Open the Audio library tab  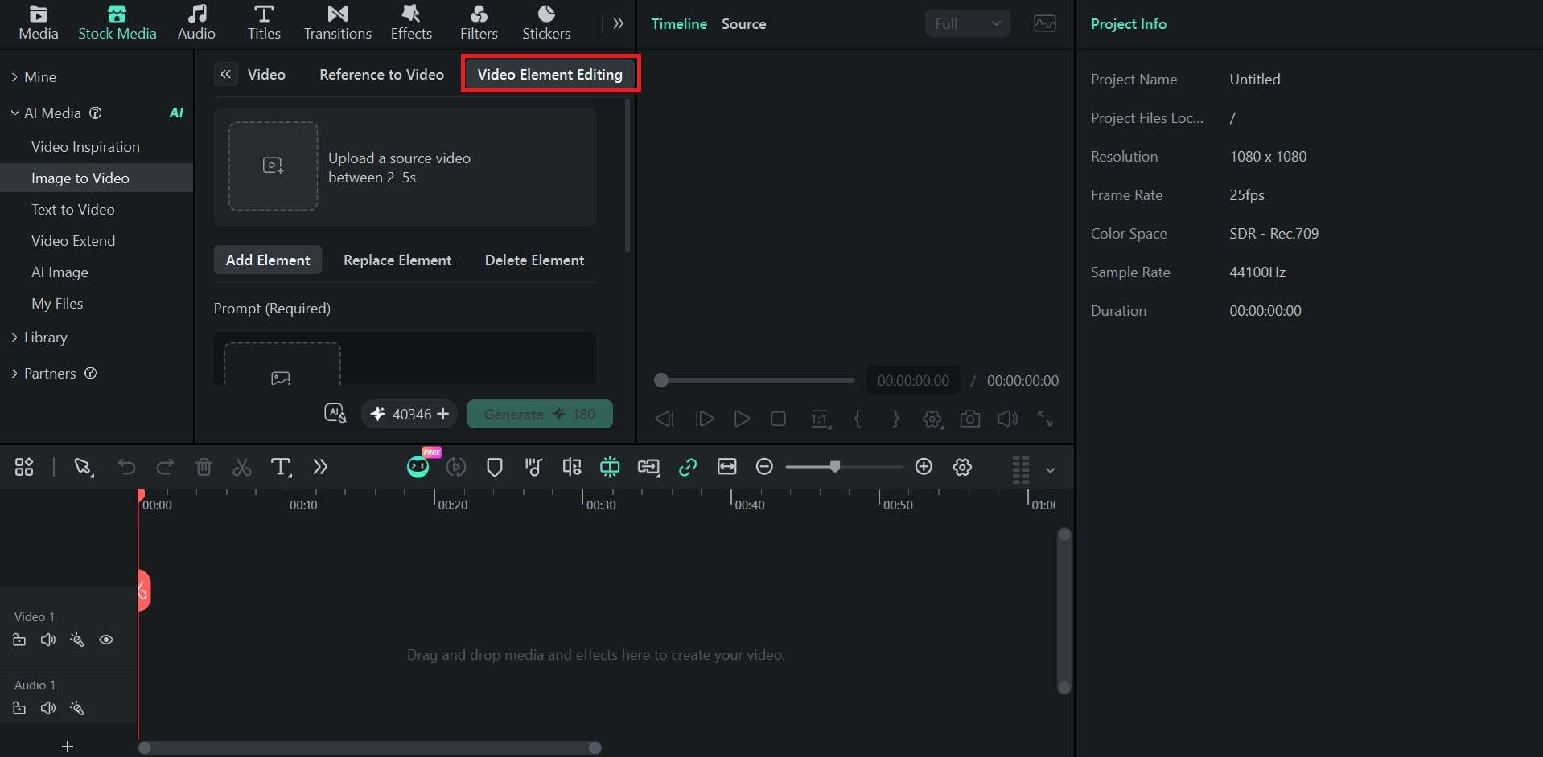tap(196, 23)
